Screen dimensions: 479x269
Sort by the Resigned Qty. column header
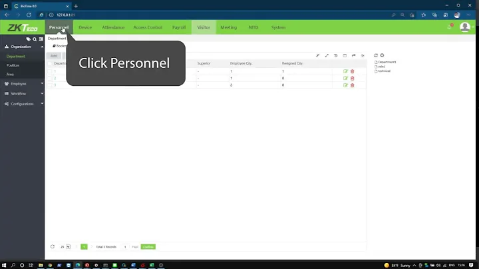[x=292, y=63]
